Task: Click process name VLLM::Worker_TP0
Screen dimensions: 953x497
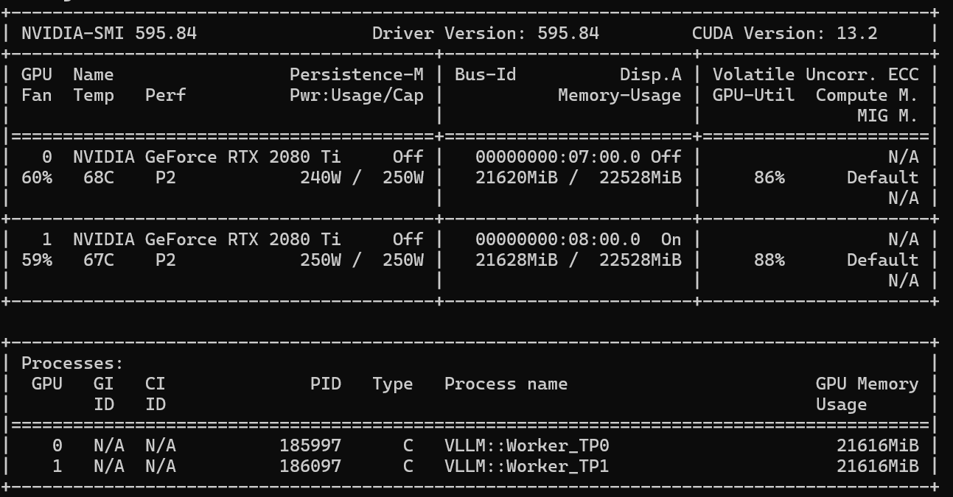Action: [527, 445]
